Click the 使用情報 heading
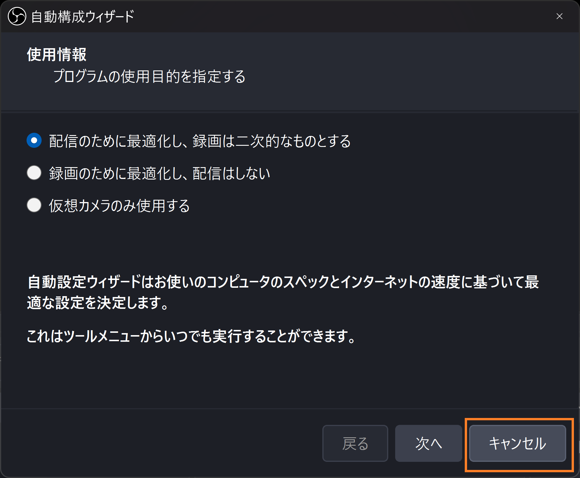 pyautogui.click(x=57, y=55)
